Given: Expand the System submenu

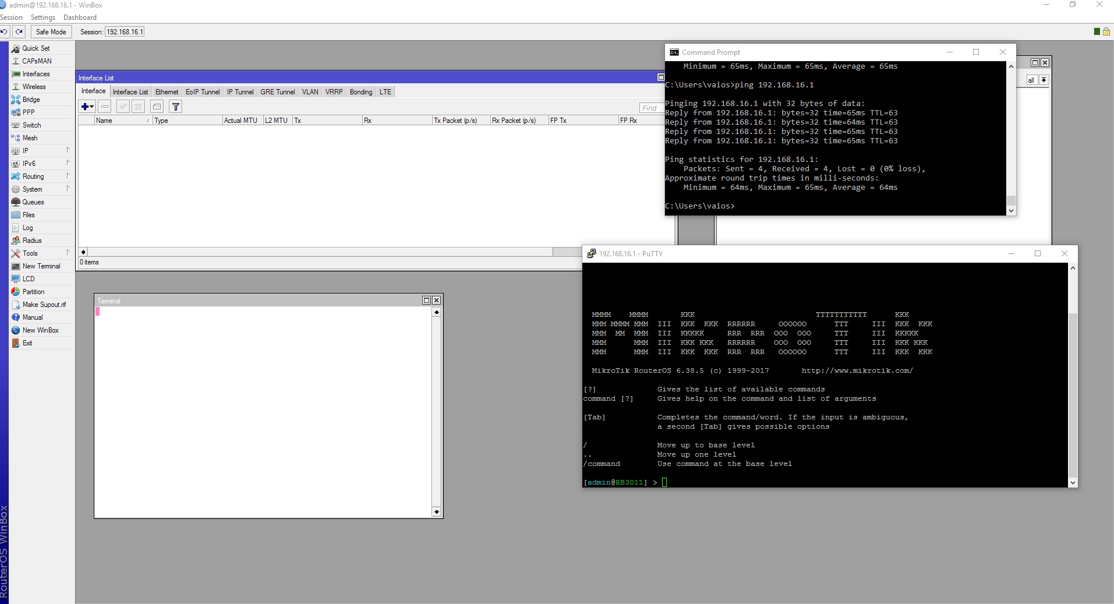Looking at the screenshot, I should 42,189.
